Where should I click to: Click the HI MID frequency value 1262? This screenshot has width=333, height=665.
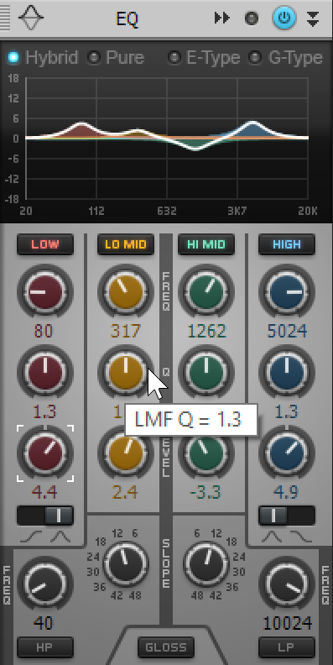point(206,331)
